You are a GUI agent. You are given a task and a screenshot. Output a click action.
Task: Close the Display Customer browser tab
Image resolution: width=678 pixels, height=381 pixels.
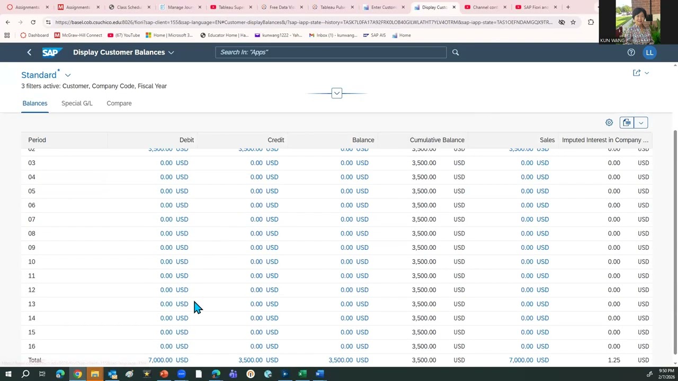click(x=454, y=7)
